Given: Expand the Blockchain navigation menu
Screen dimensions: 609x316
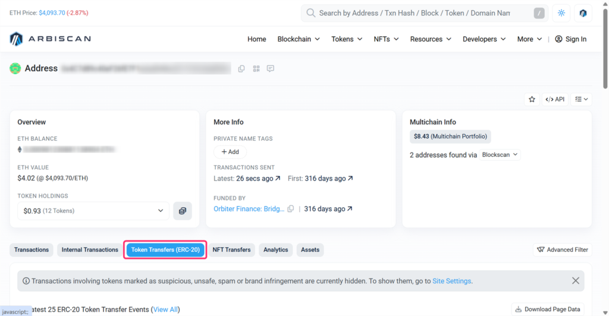Looking at the screenshot, I should click(299, 39).
